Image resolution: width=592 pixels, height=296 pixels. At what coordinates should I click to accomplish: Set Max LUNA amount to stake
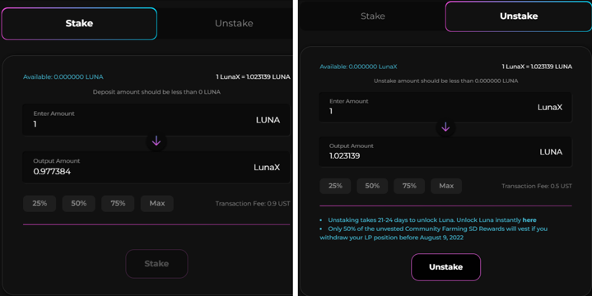[x=157, y=203]
